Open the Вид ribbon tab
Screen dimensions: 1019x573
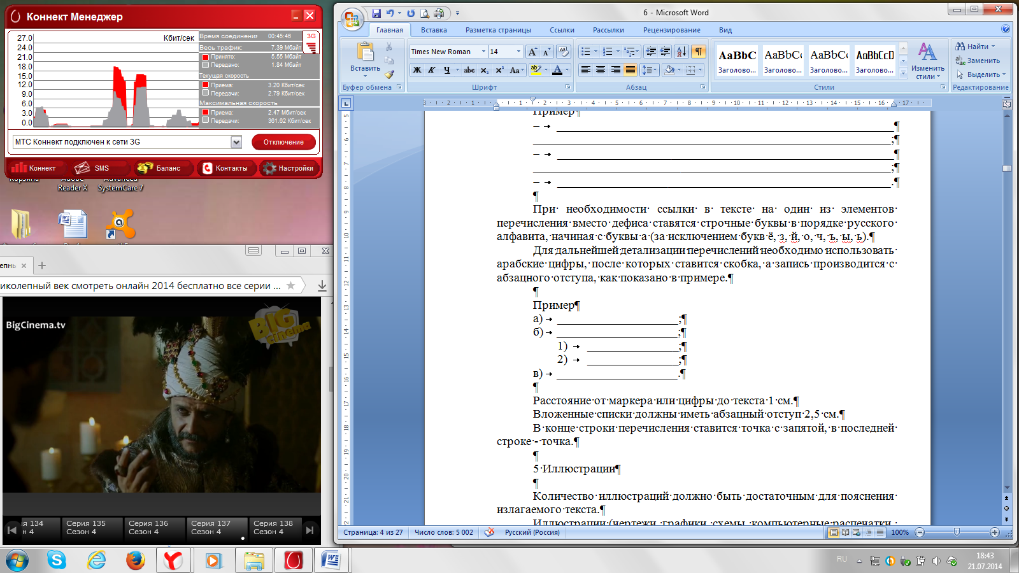[725, 30]
